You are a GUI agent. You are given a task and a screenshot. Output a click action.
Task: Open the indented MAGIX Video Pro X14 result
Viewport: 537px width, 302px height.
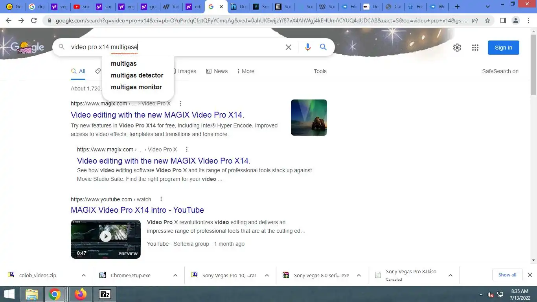[x=164, y=160]
